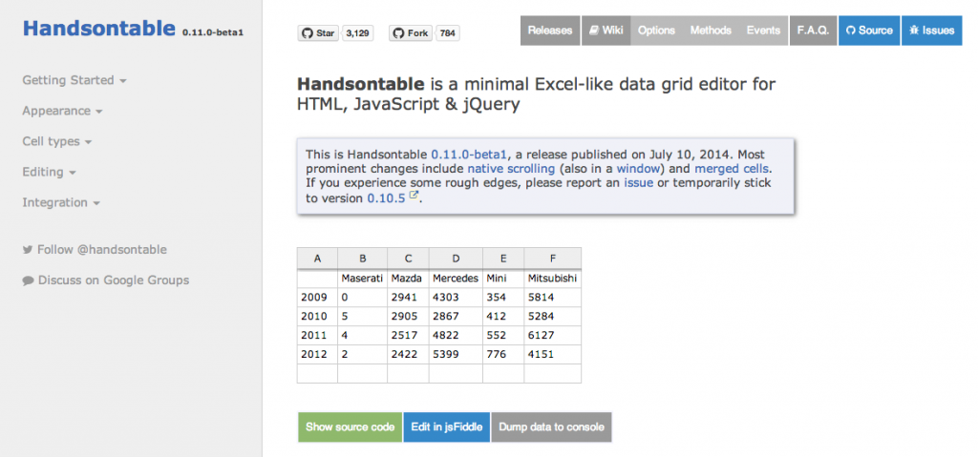This screenshot has height=457, width=978.
Task: Select the 2009 row cell
Action: [x=317, y=298]
